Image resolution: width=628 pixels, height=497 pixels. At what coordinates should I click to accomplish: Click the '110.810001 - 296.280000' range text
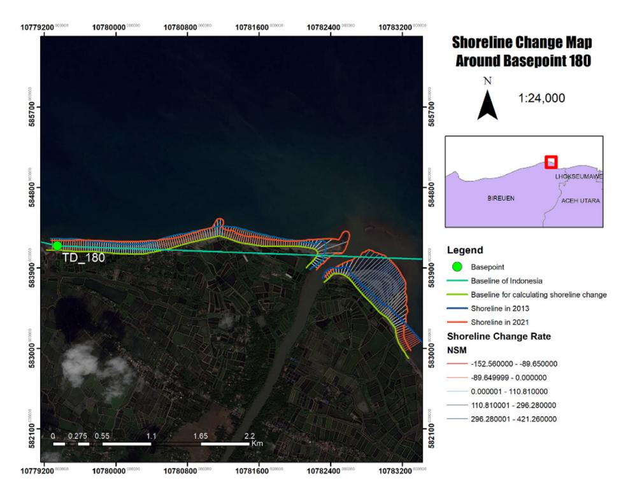pos(513,405)
